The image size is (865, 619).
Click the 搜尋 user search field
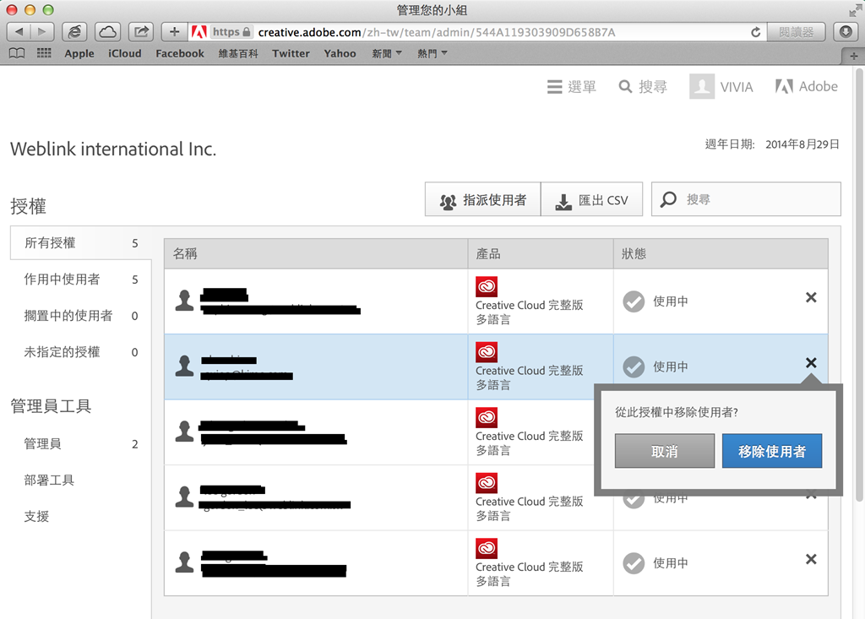746,199
